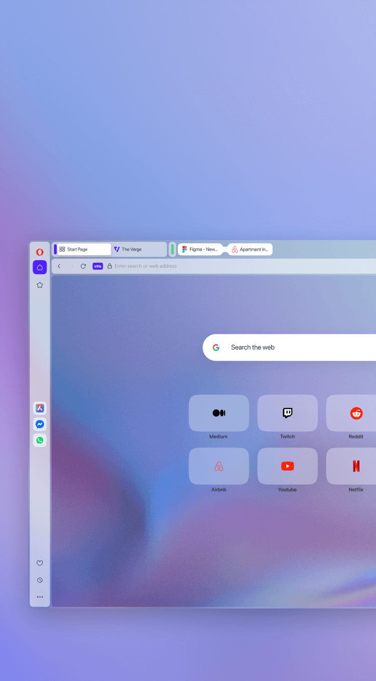
Task: Open History clock icon in sidebar
Action: point(40,580)
